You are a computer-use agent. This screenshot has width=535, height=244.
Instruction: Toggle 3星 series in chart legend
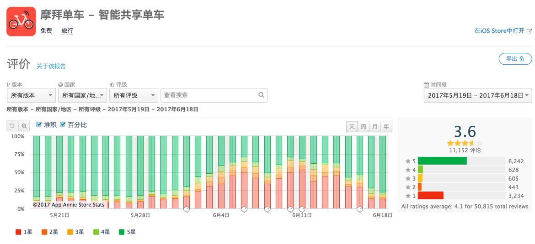(76, 232)
